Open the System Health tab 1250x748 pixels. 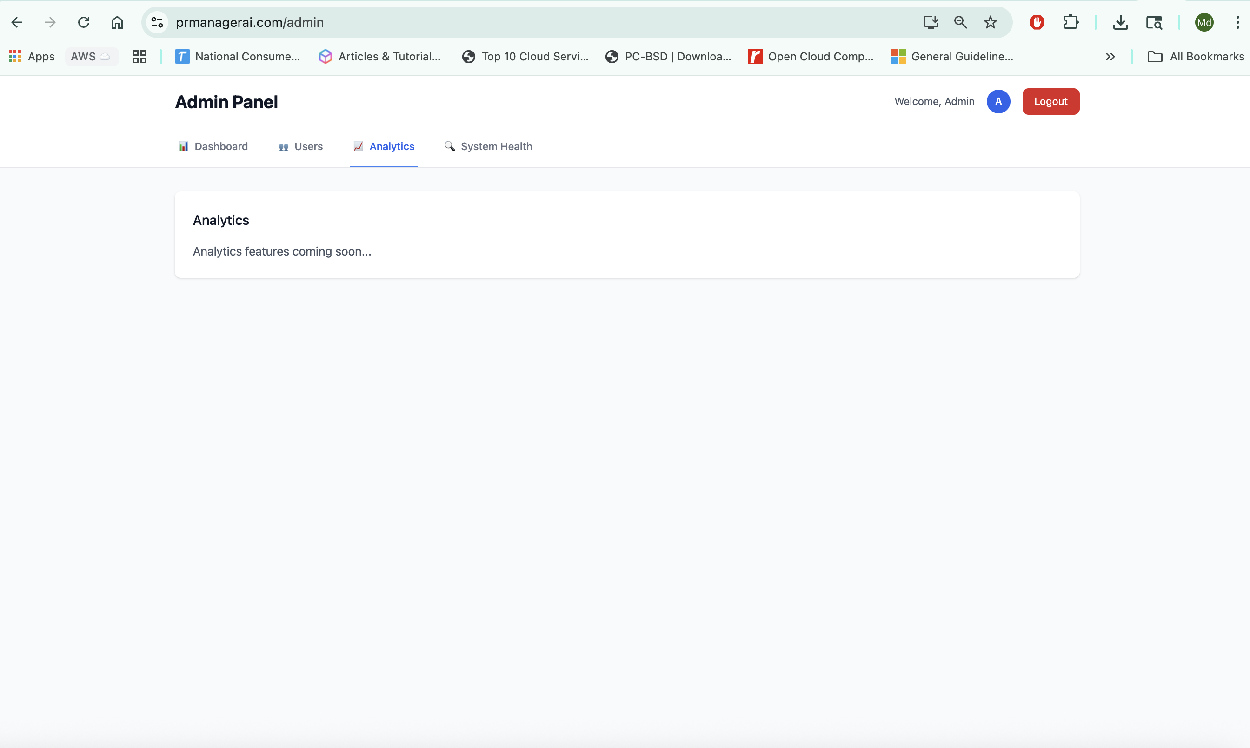point(488,146)
